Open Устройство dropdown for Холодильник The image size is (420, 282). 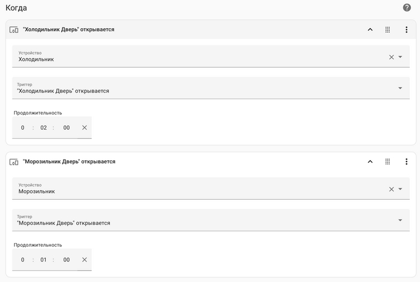pos(400,57)
